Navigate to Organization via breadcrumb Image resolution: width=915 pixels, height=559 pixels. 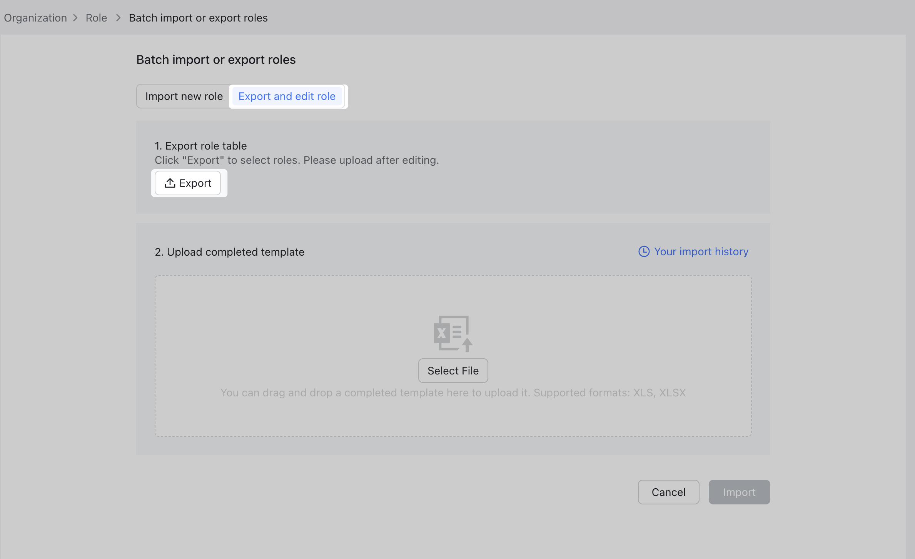35,18
